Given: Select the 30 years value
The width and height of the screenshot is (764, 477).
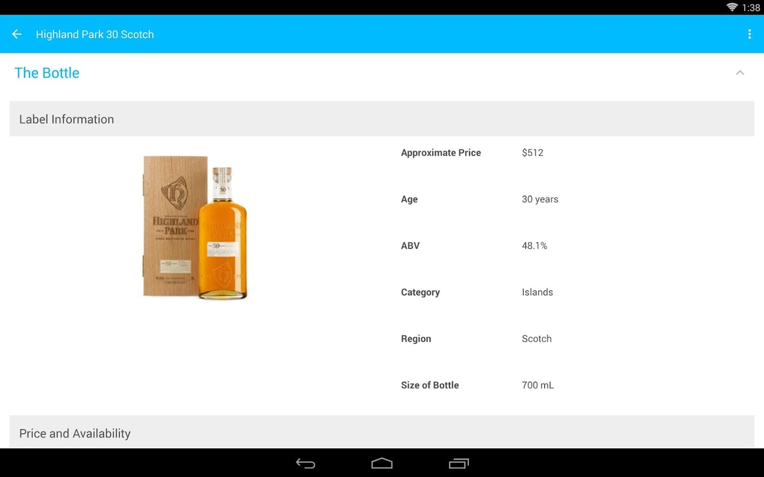Looking at the screenshot, I should point(540,199).
